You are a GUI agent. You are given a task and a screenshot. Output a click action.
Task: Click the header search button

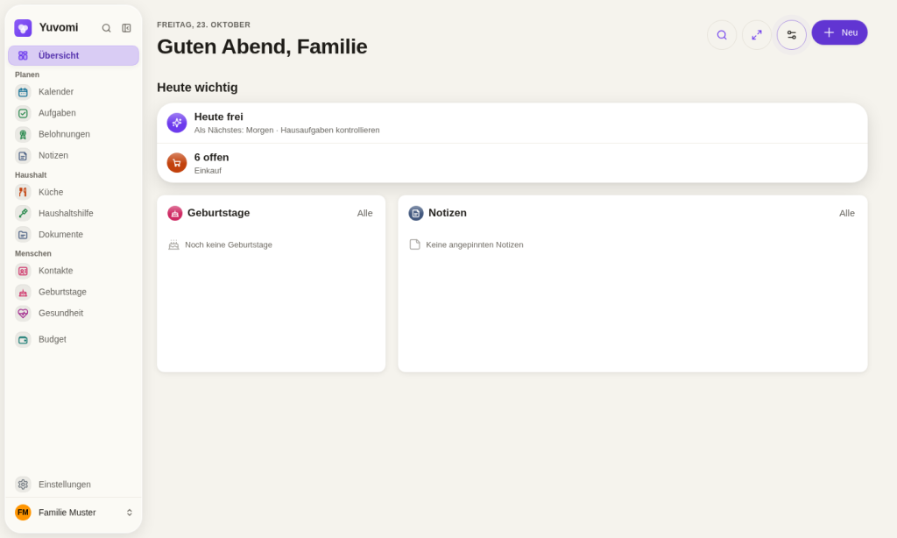[722, 35]
